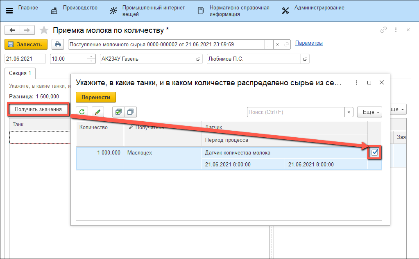Click the green pencil edit icon
Image resolution: width=419 pixels, height=259 pixels.
[98, 112]
